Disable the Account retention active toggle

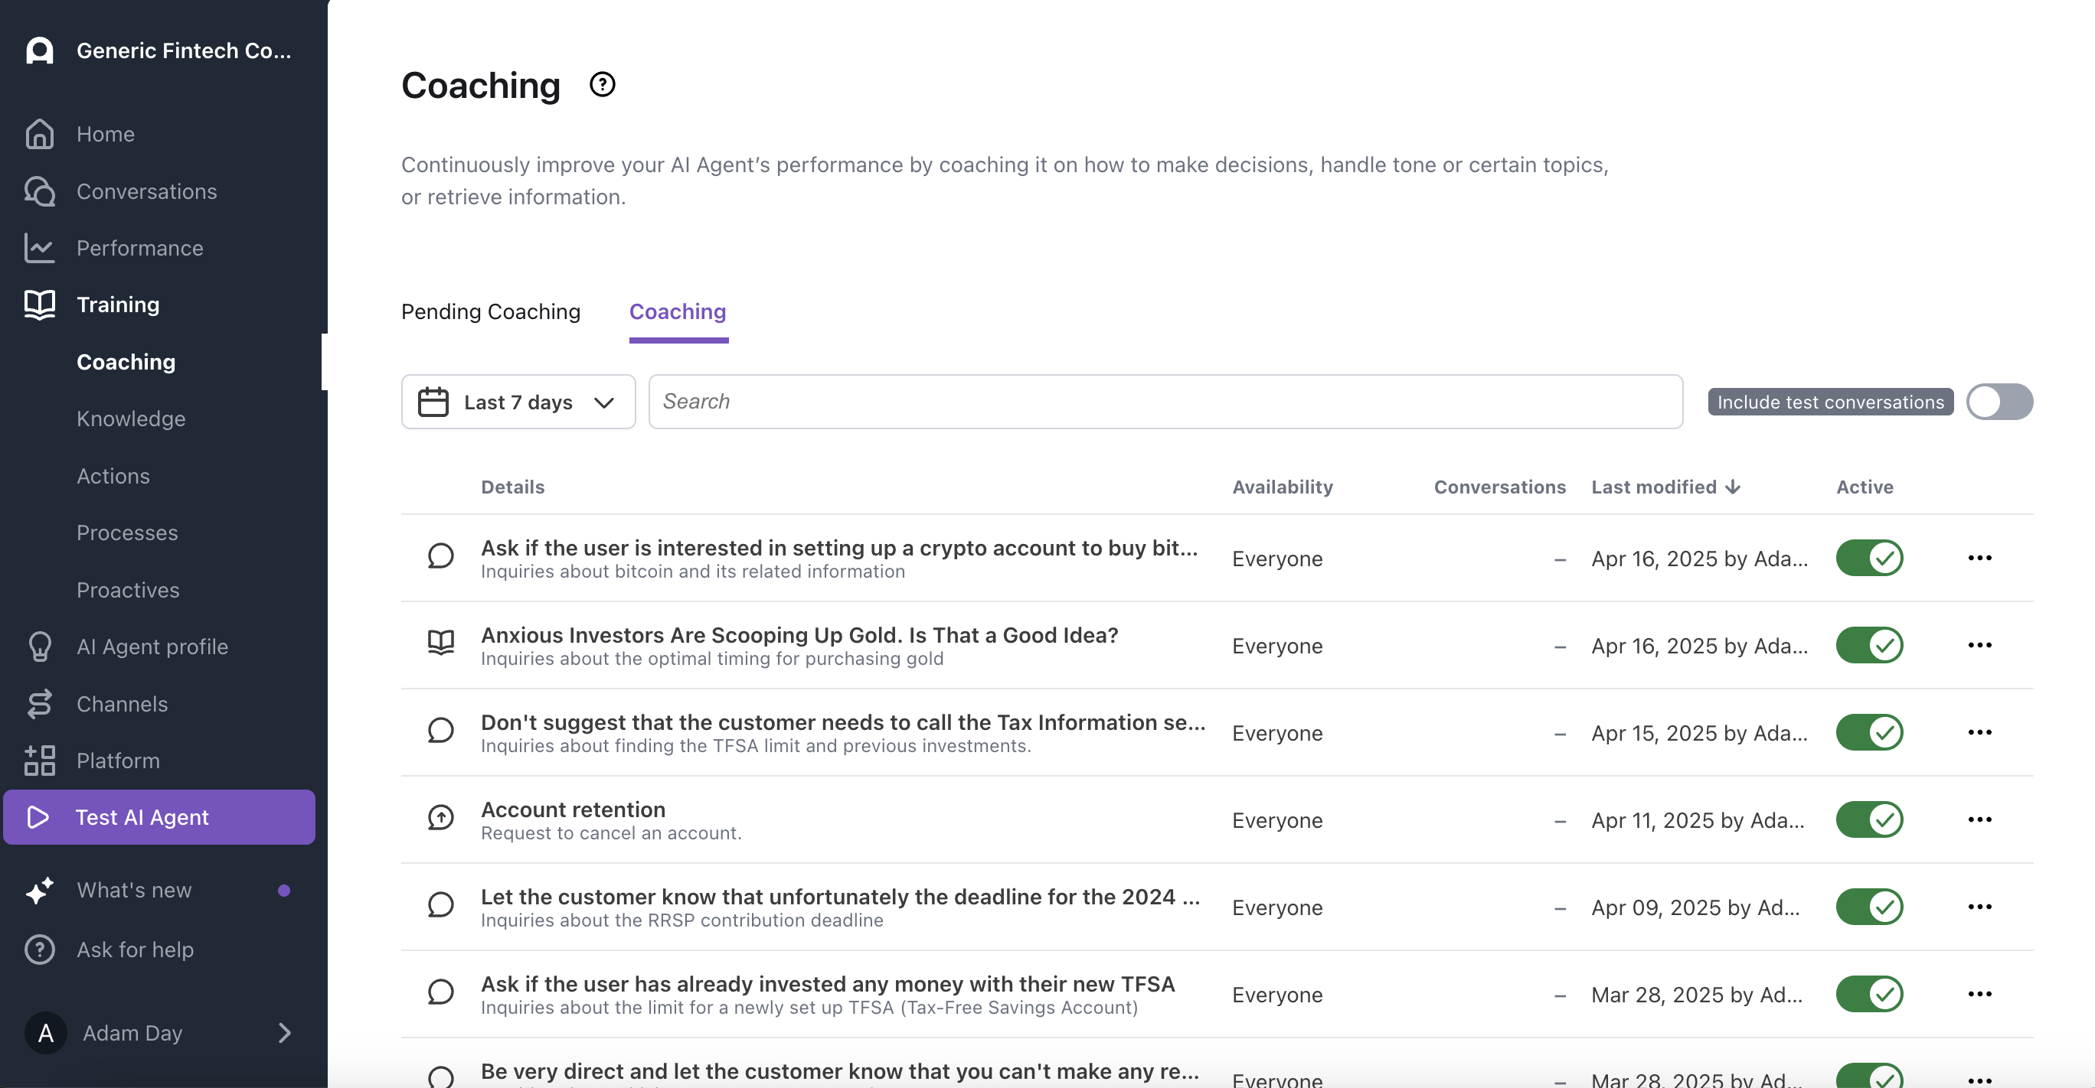pyautogui.click(x=1869, y=819)
